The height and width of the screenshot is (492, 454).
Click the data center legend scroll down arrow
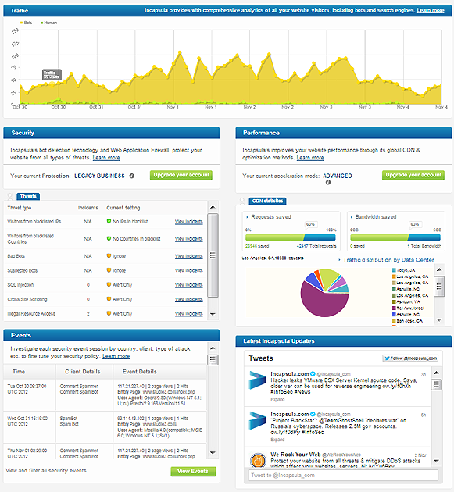[x=439, y=320]
